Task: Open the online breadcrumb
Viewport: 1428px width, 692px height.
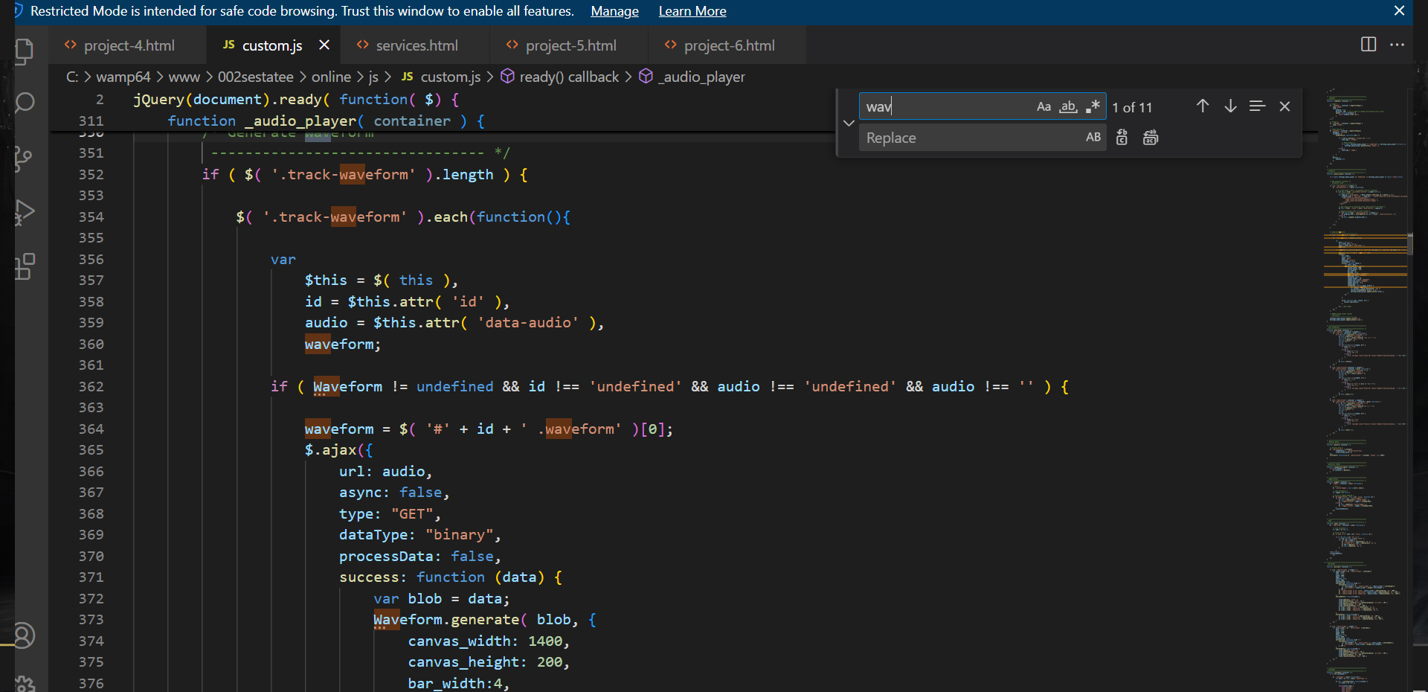Action: [x=331, y=77]
